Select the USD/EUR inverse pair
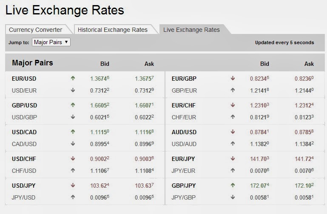This screenshot has width=327, height=214. click(x=24, y=90)
